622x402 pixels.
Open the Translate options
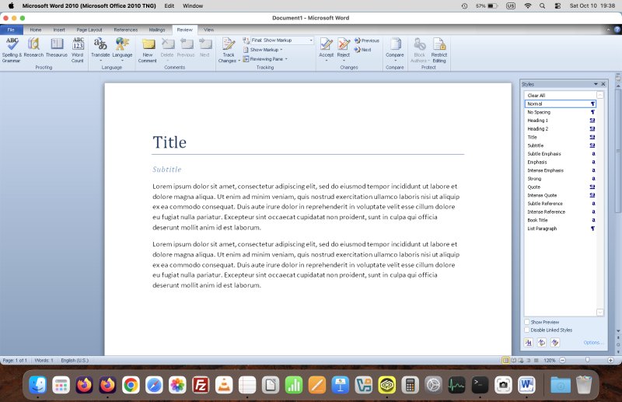[100, 49]
